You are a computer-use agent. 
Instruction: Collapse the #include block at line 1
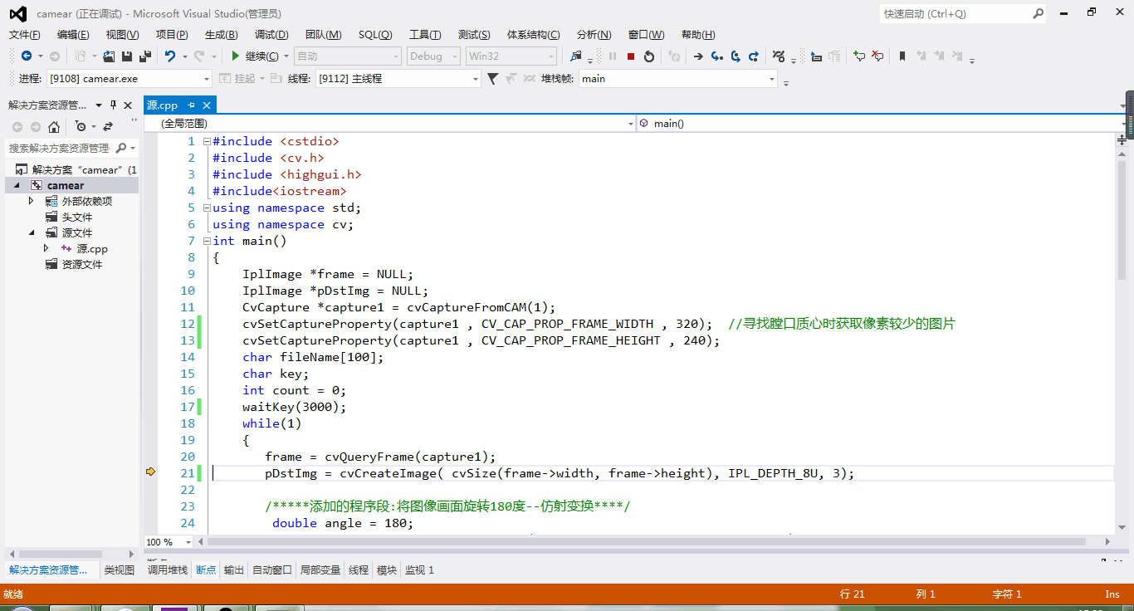click(207, 141)
